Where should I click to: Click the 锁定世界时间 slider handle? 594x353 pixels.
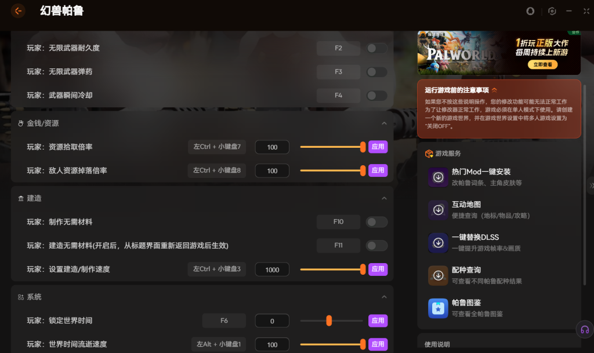(x=329, y=321)
